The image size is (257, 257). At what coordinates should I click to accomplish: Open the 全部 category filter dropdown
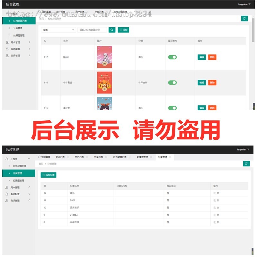[58, 30]
